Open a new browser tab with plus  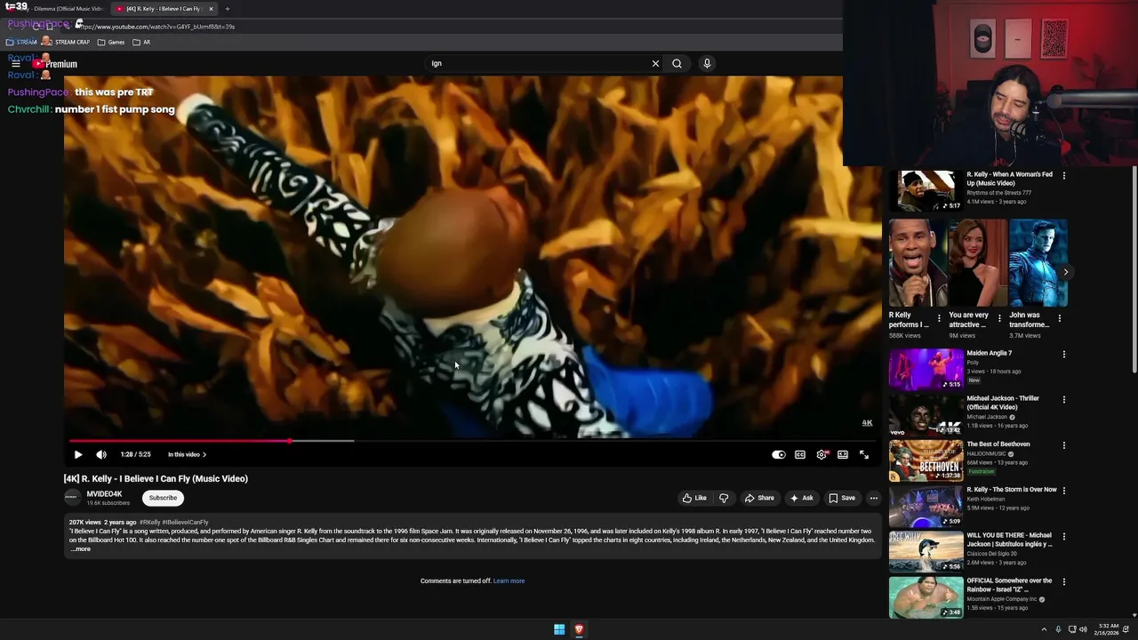[227, 9]
